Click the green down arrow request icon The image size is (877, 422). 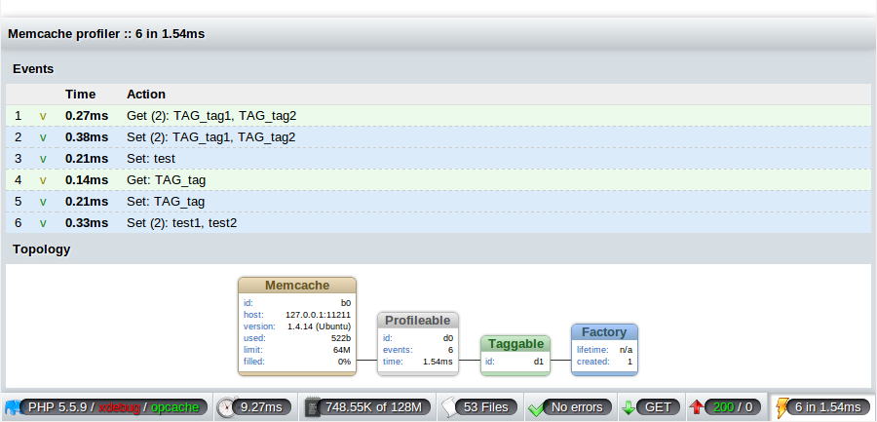click(x=629, y=407)
